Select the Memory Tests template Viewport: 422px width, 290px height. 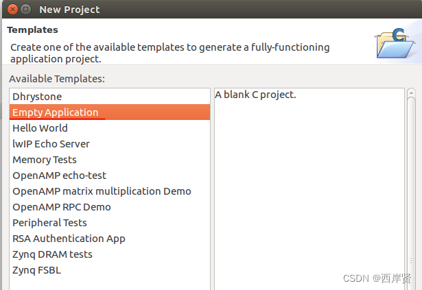coord(45,160)
